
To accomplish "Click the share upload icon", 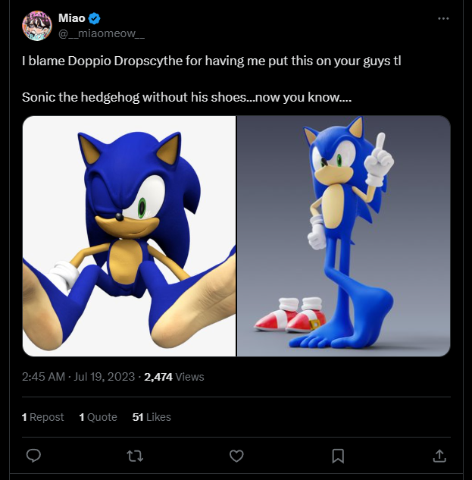I will (x=439, y=456).
